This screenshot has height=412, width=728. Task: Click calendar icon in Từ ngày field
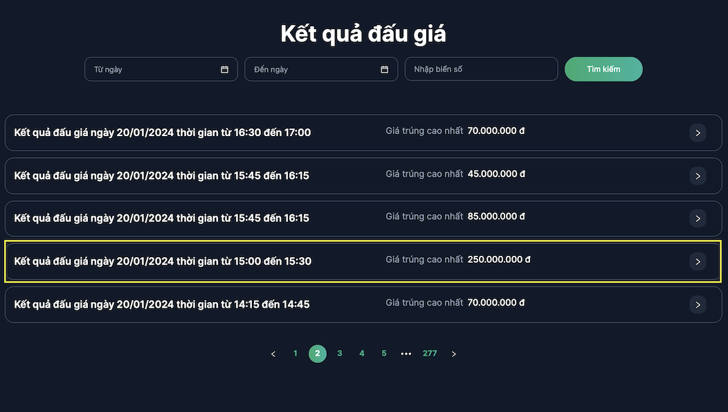click(224, 70)
